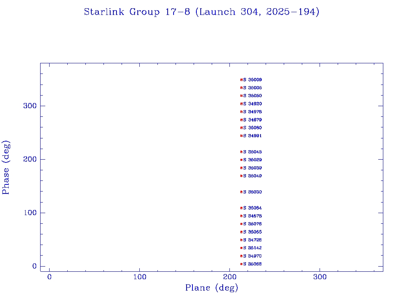Pick the red marker next to S 35045
The width and height of the screenshot is (403, 302).
[x=242, y=152]
